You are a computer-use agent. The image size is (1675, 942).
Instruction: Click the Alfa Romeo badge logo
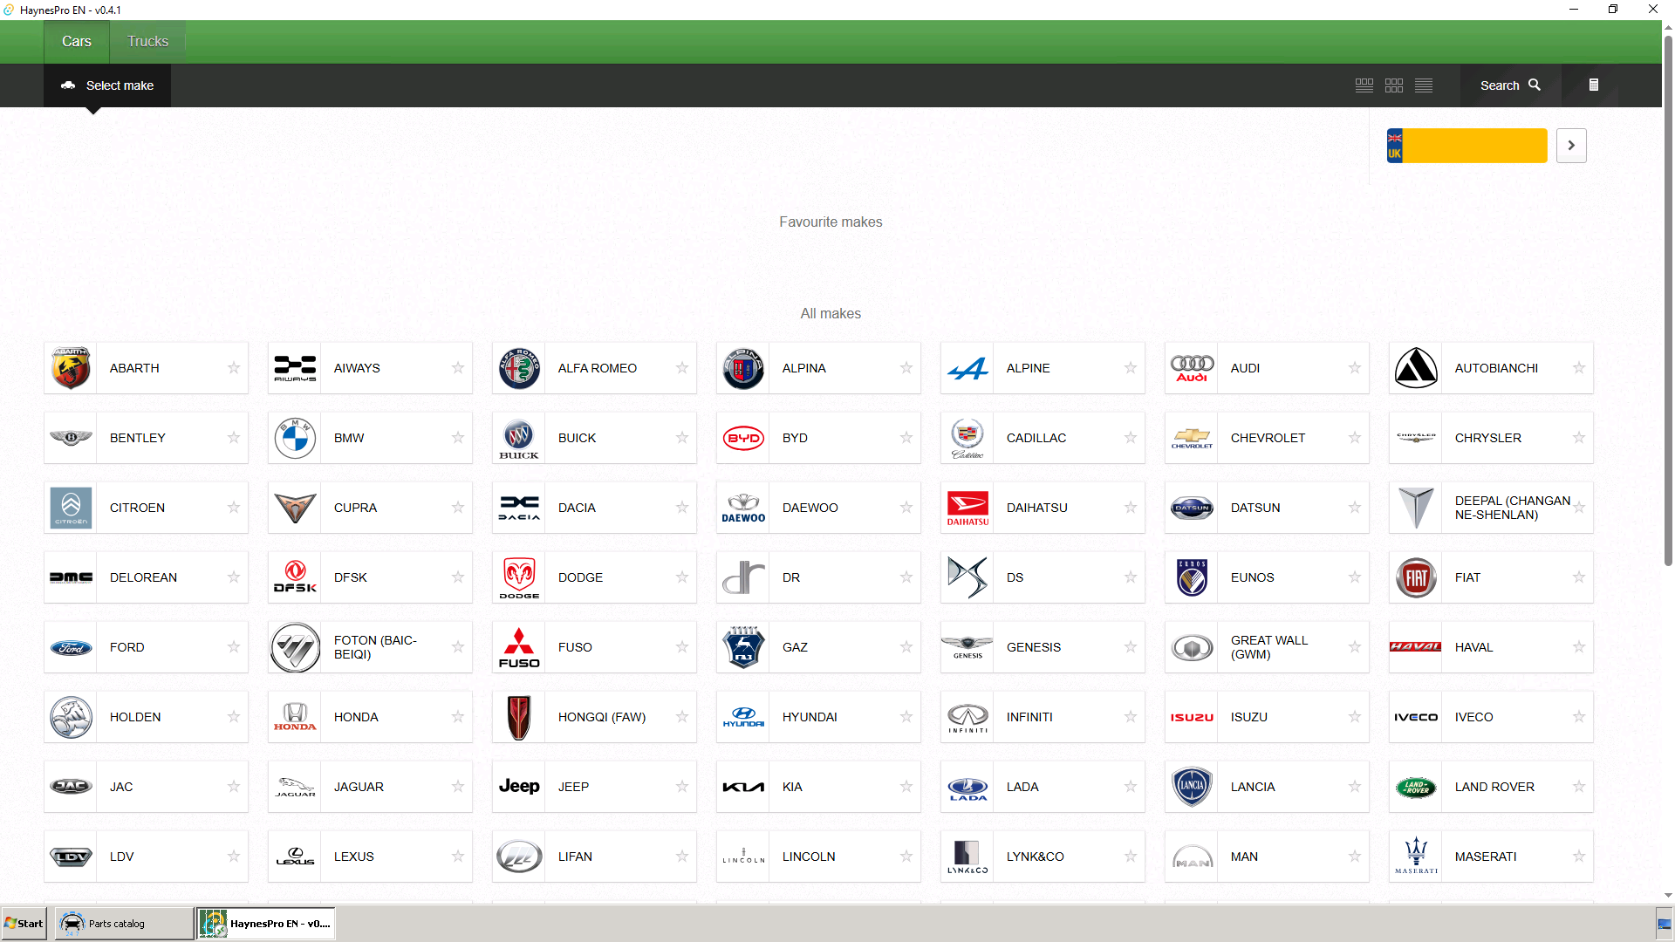click(x=519, y=368)
